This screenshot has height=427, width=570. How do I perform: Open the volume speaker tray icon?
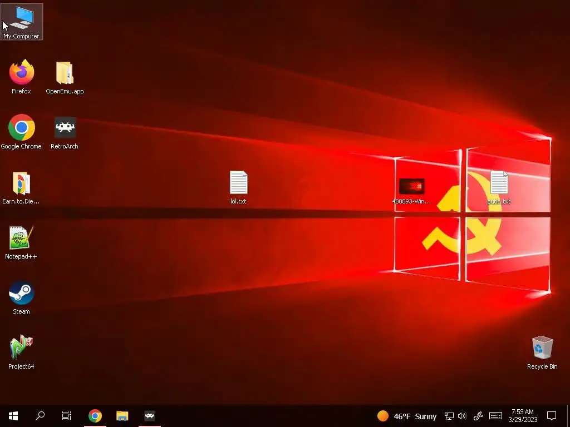tap(462, 416)
